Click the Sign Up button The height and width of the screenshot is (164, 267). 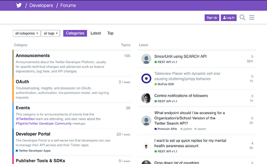pyautogui.click(x=212, y=18)
